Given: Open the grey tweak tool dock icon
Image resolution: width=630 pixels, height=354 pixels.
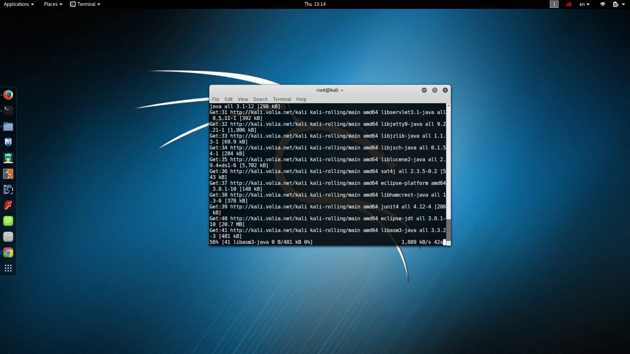Looking at the screenshot, I should coord(8,236).
